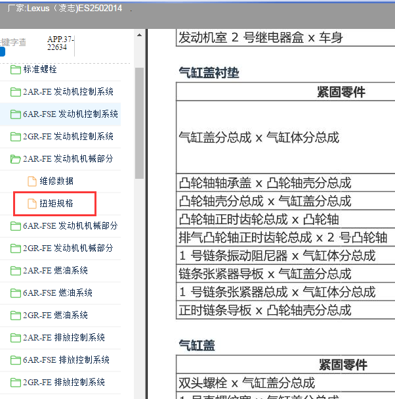
Task: Expand 2AR-FE 排放控制系统 in the tree
Action: 64,338
